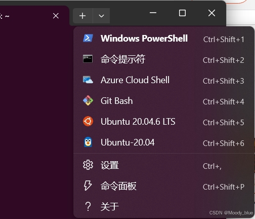Open 命令面板 menu entry
The height and width of the screenshot is (219, 255).
pyautogui.click(x=164, y=186)
